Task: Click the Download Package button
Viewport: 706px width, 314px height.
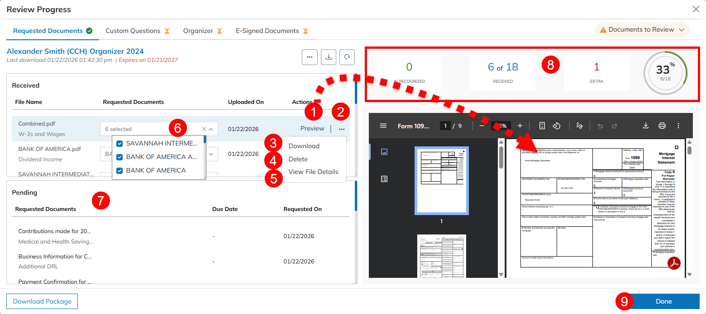Action: [x=42, y=301]
